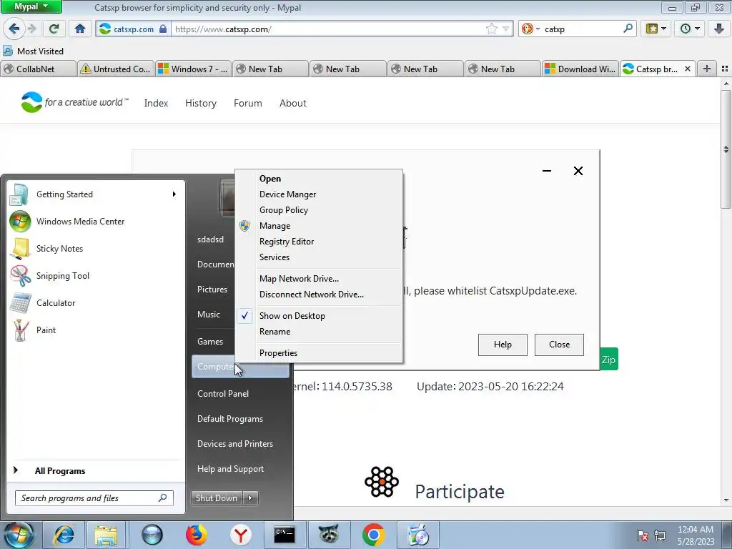
Task: Click the catxp search box
Action: tap(582, 29)
